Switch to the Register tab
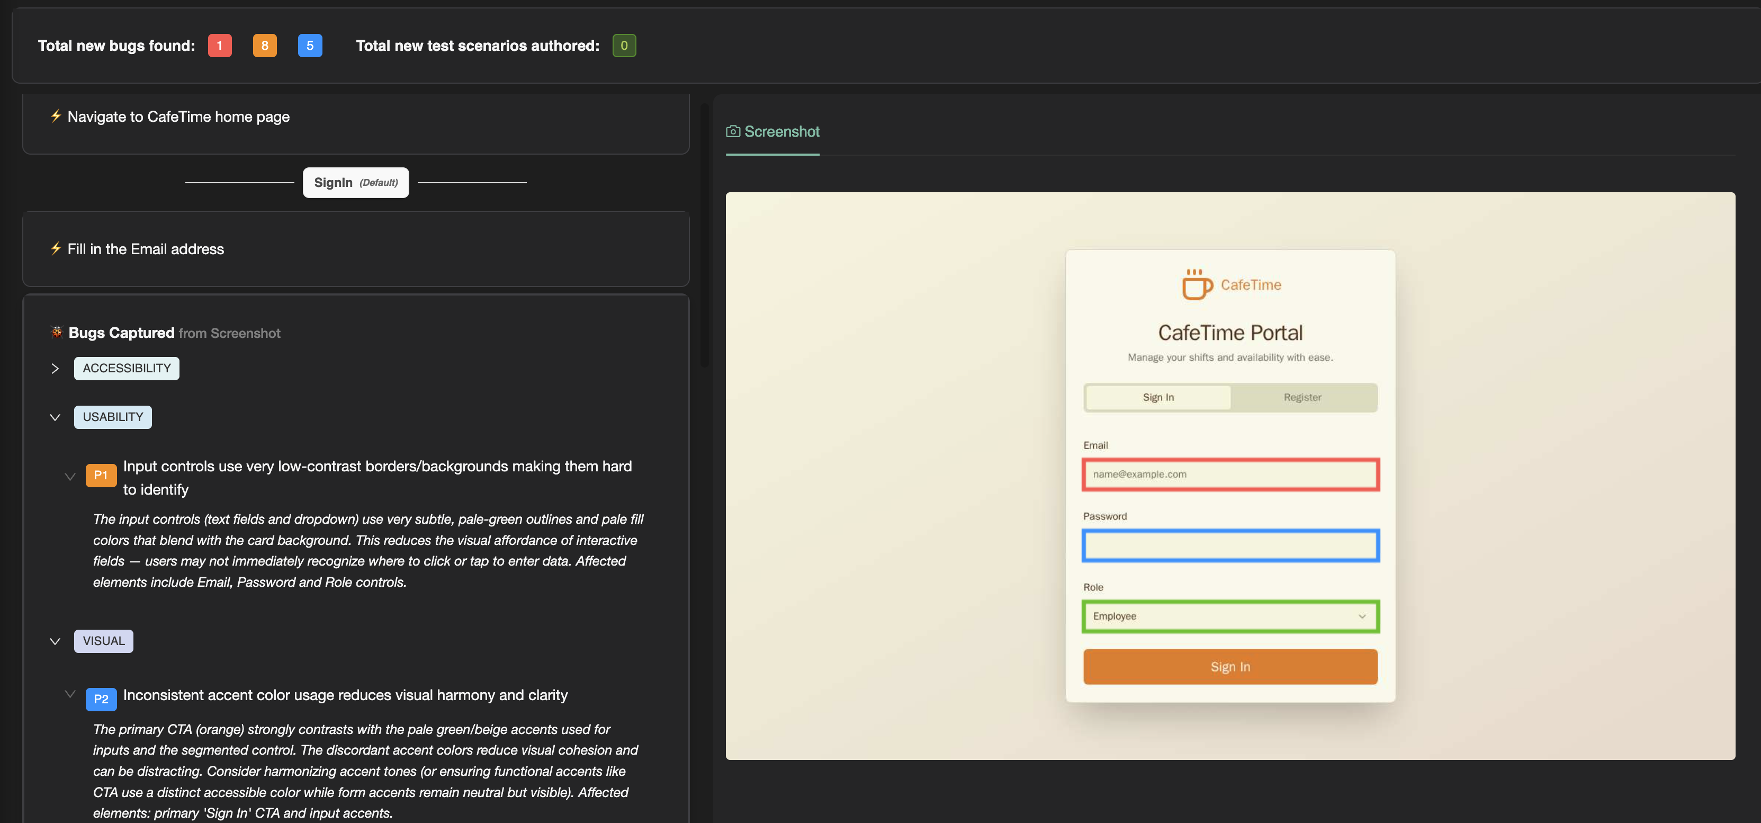The width and height of the screenshot is (1761, 823). (1301, 397)
